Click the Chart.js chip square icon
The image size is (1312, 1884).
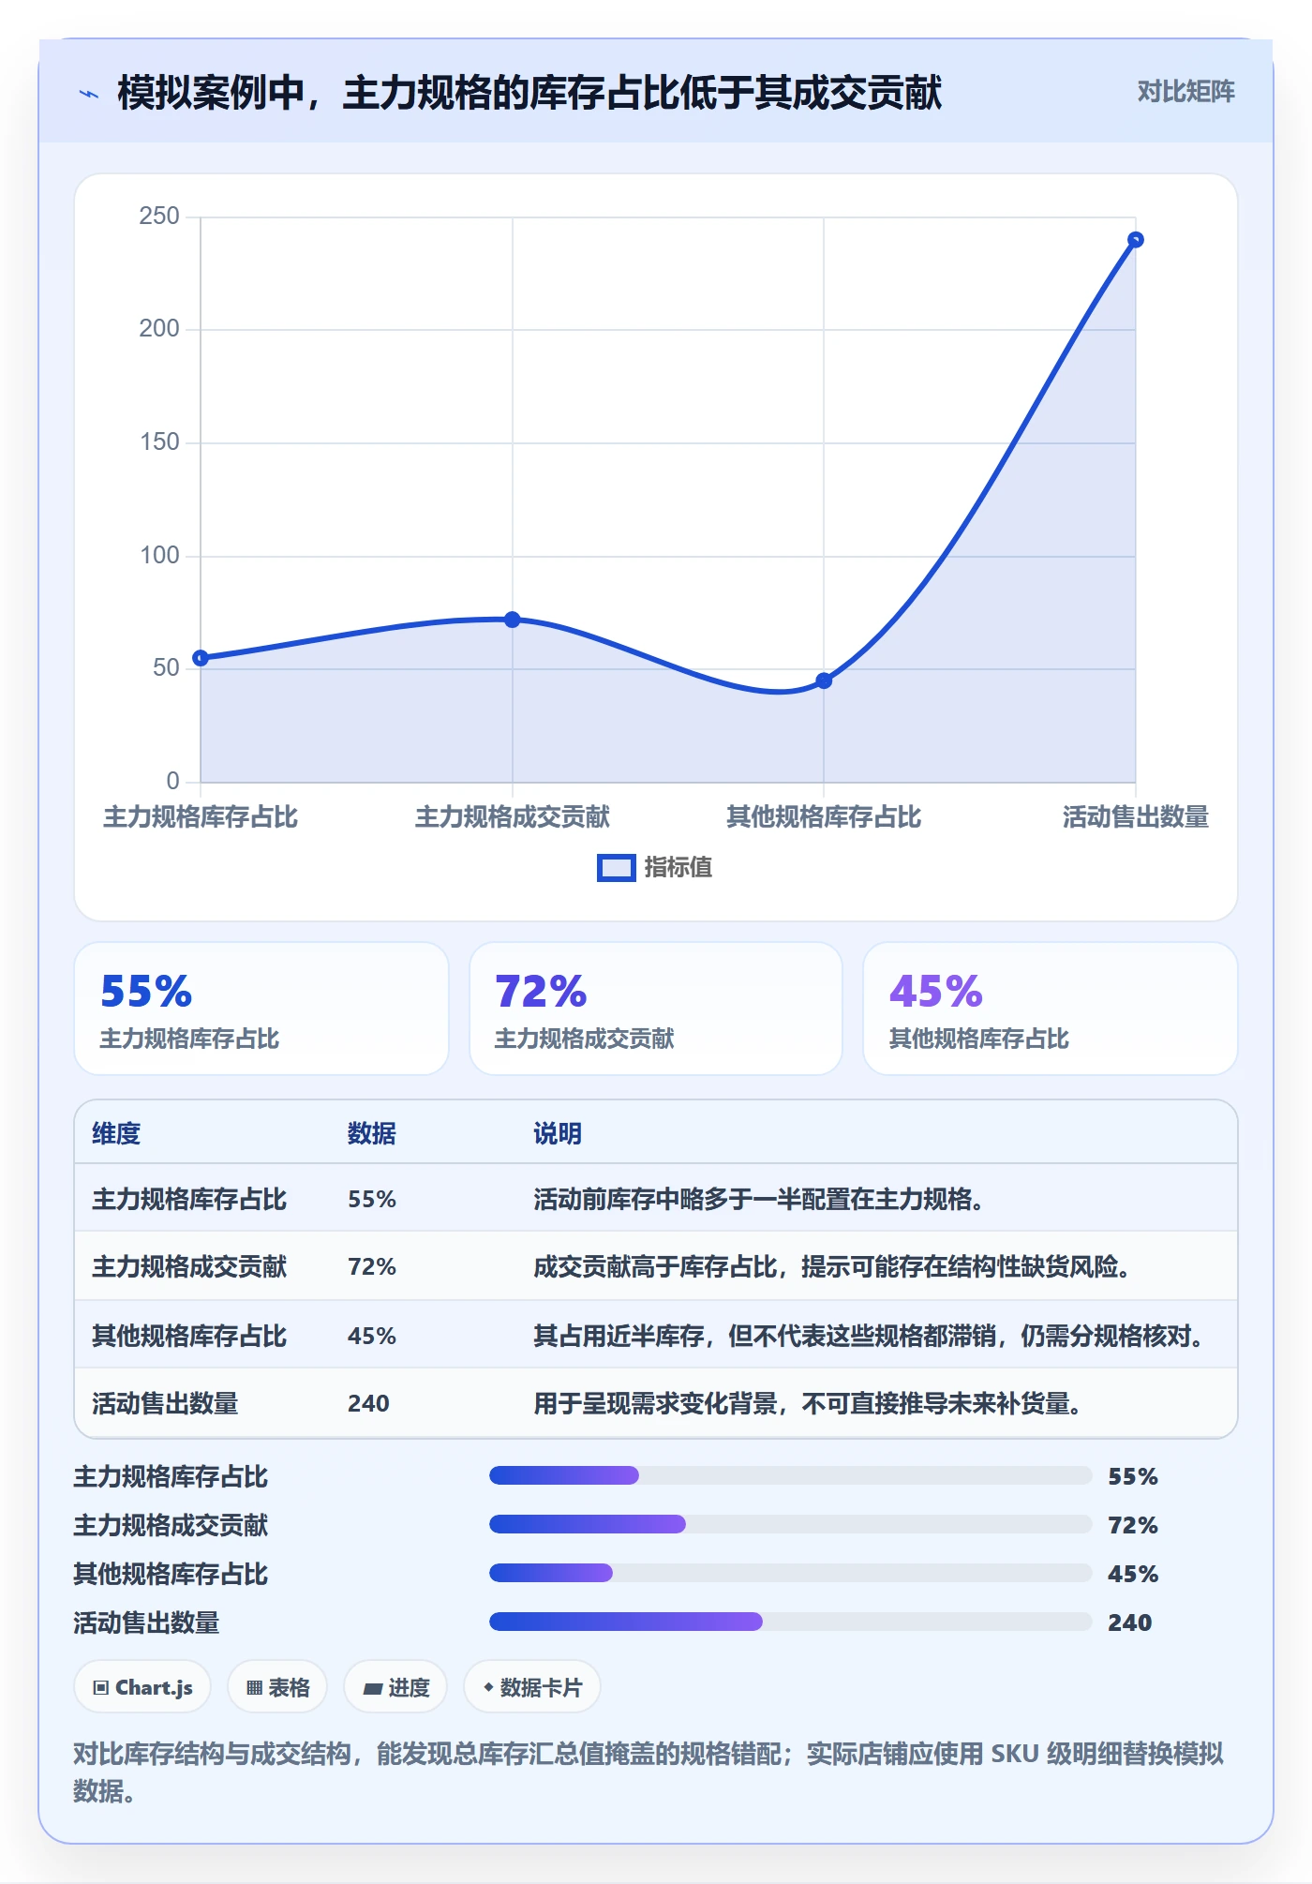point(101,1688)
